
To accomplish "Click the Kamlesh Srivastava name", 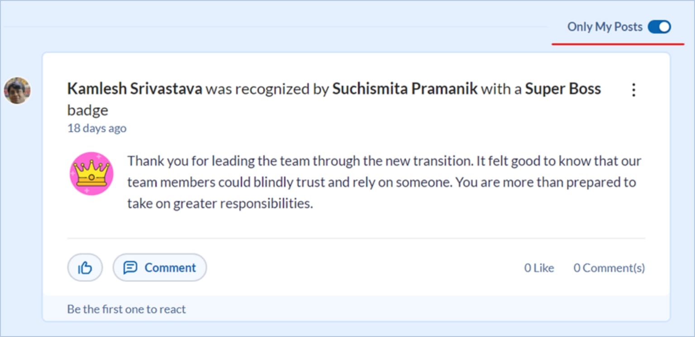I will coord(134,89).
